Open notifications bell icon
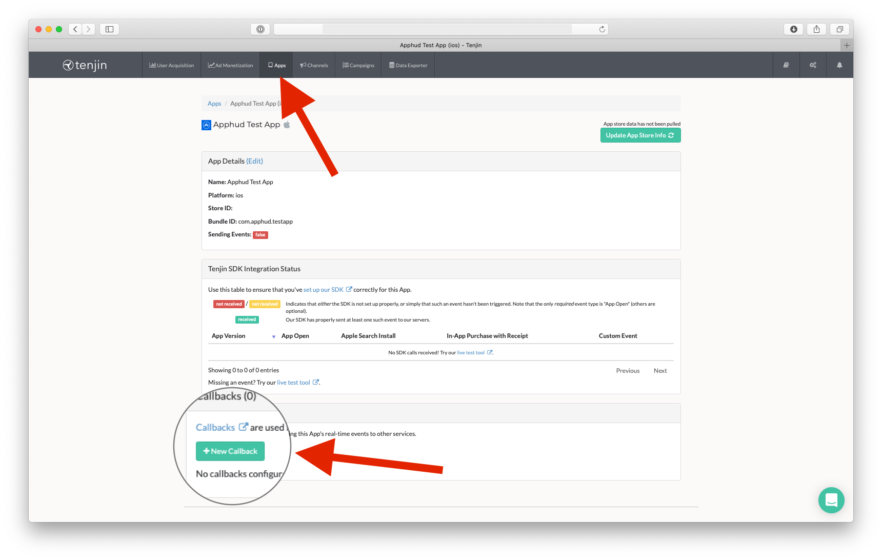This screenshot has width=882, height=560. tap(839, 65)
